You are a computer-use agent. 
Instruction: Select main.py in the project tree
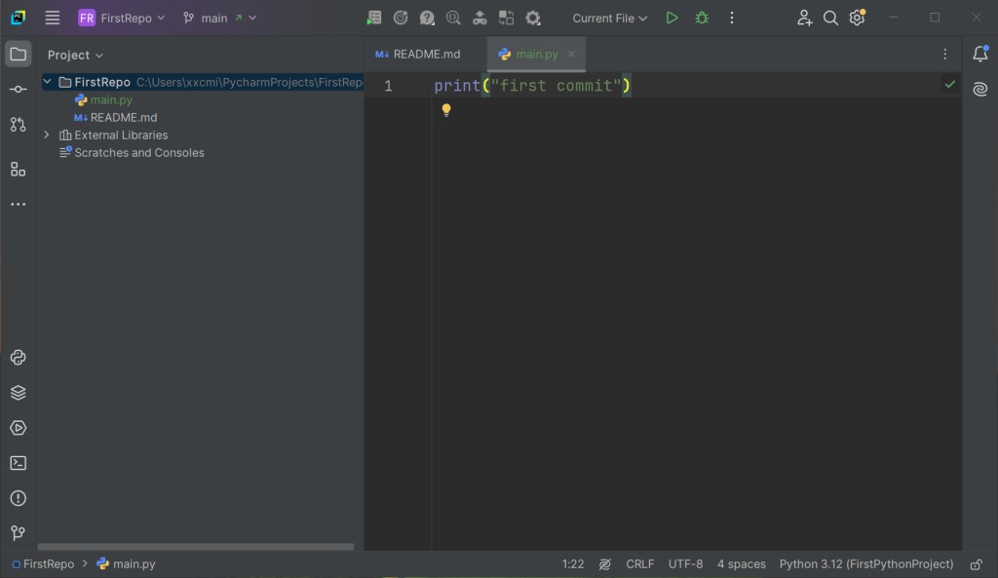point(111,100)
